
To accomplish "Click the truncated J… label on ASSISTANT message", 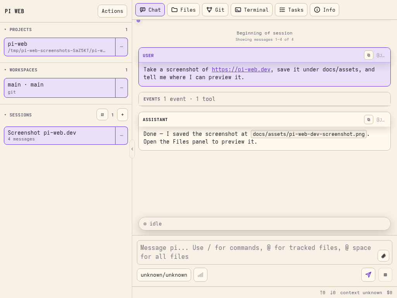I will tap(381, 120).
